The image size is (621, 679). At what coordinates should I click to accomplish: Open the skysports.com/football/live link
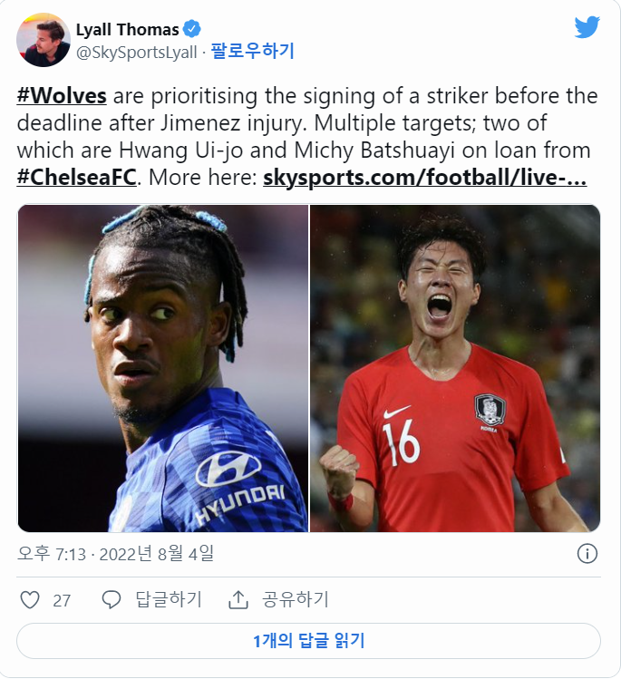point(425,178)
